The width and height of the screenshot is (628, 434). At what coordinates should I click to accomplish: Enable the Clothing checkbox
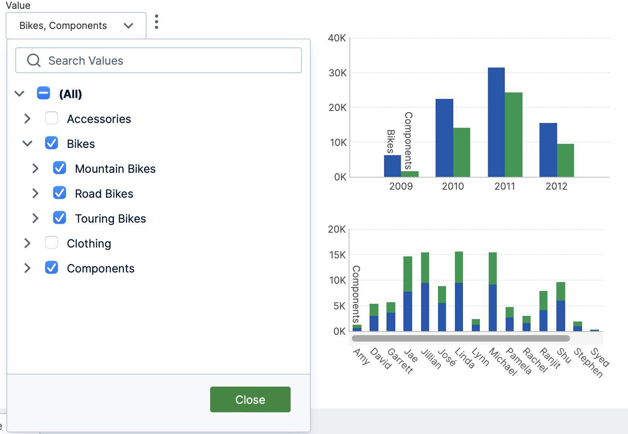click(52, 243)
